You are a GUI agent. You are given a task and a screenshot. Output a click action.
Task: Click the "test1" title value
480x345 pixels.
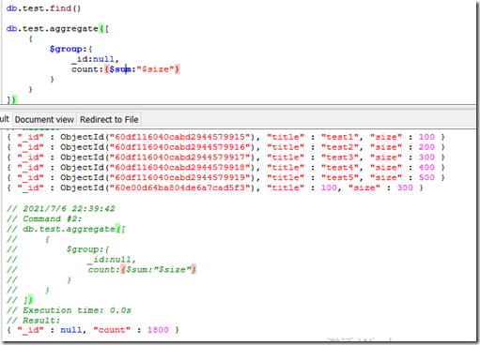340,137
